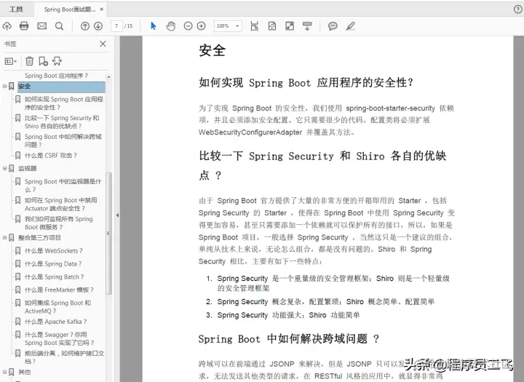Click the full screen mode icon
Image resolution: width=524 pixels, height=382 pixels.
coord(290,26)
